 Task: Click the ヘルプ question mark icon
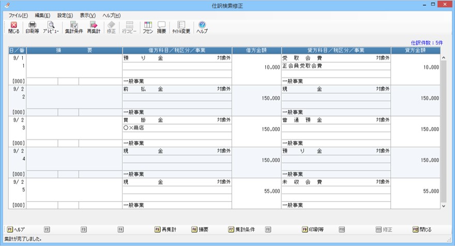coord(202,27)
